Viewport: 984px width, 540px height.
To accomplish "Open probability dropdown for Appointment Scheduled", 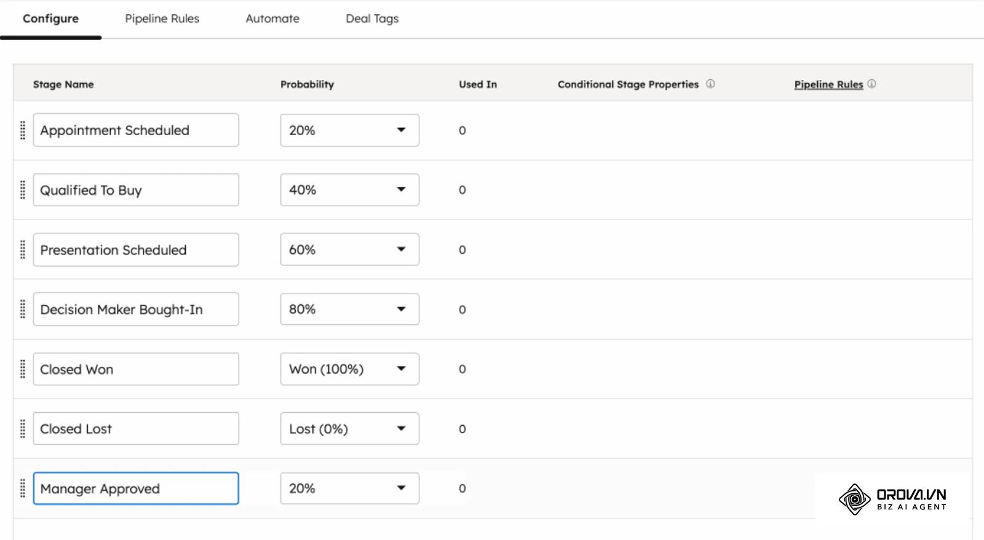I will (x=350, y=130).
